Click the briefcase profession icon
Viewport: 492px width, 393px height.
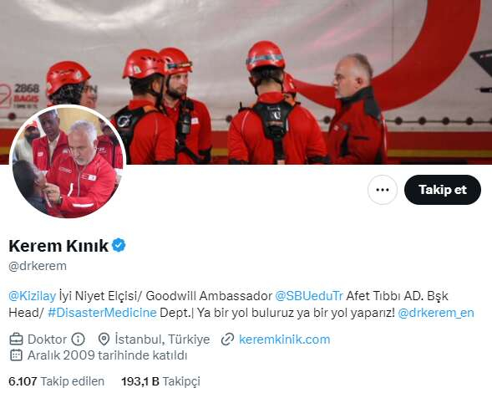pos(16,339)
